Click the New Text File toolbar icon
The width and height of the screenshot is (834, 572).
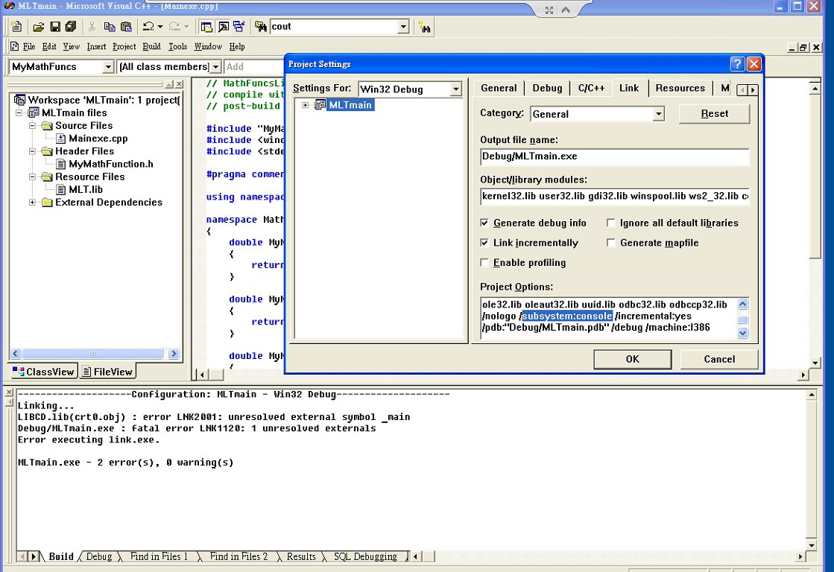[x=16, y=27]
